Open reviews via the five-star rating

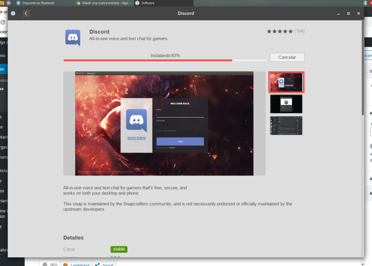coord(280,31)
